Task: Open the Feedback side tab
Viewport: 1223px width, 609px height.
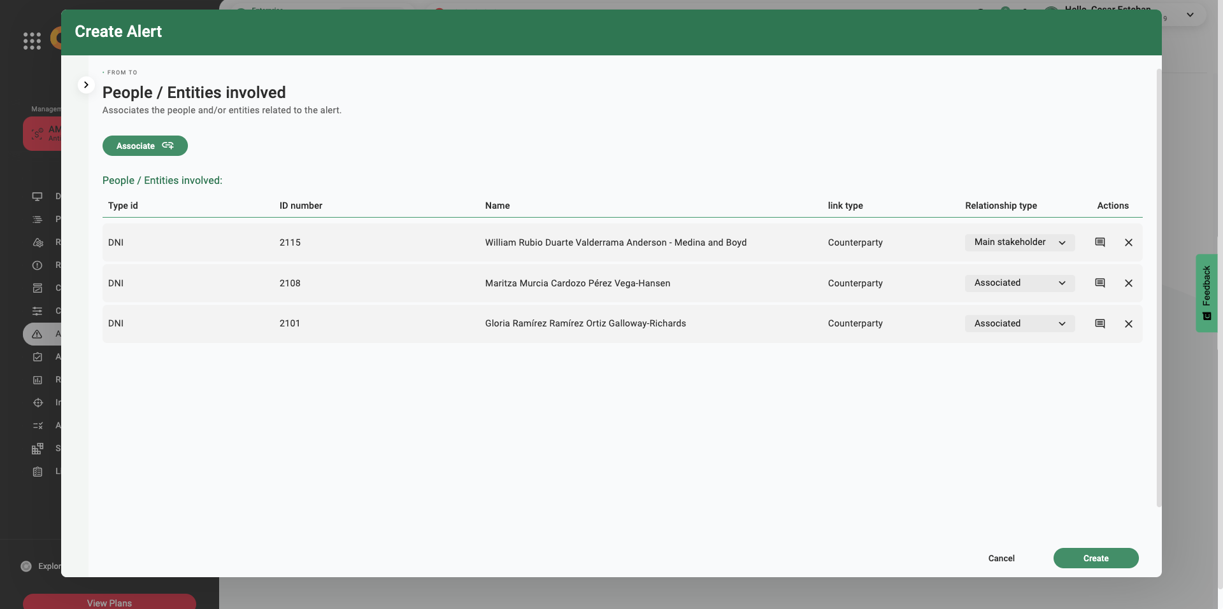Action: click(x=1206, y=293)
